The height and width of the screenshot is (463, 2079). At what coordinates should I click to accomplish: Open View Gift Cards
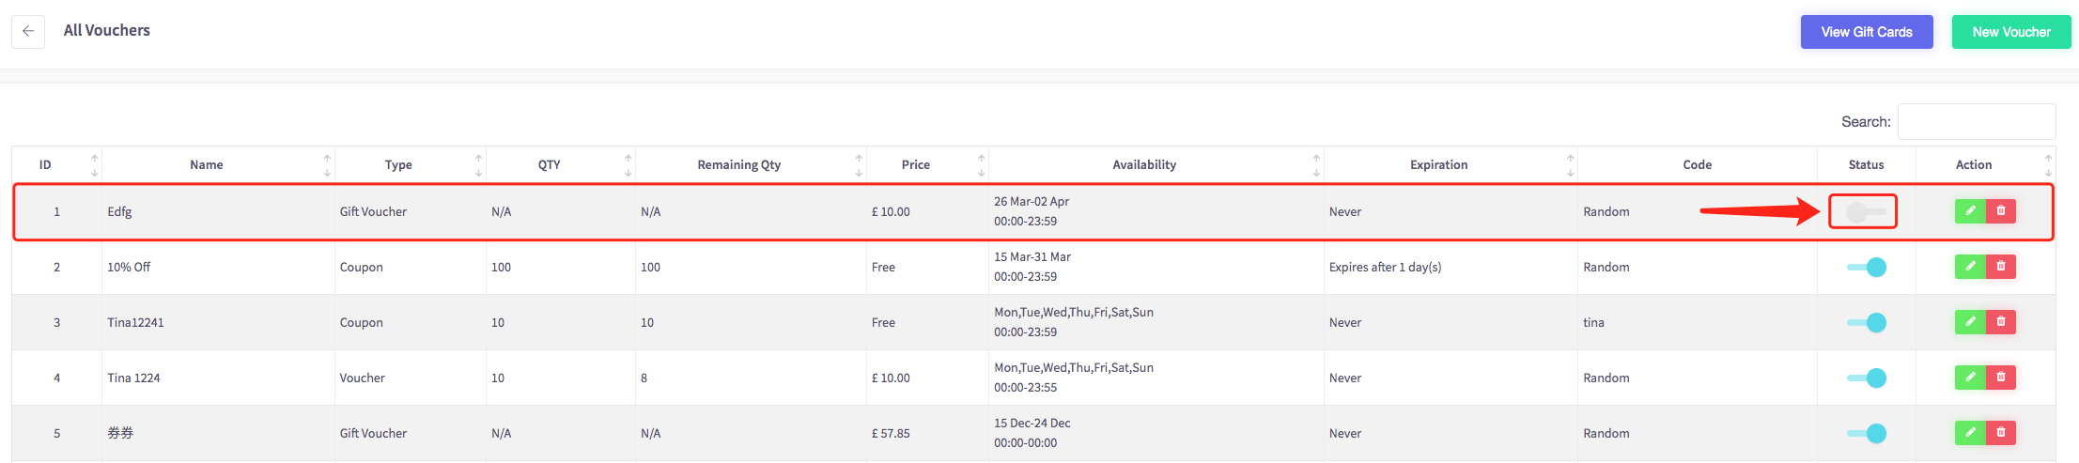[1867, 32]
